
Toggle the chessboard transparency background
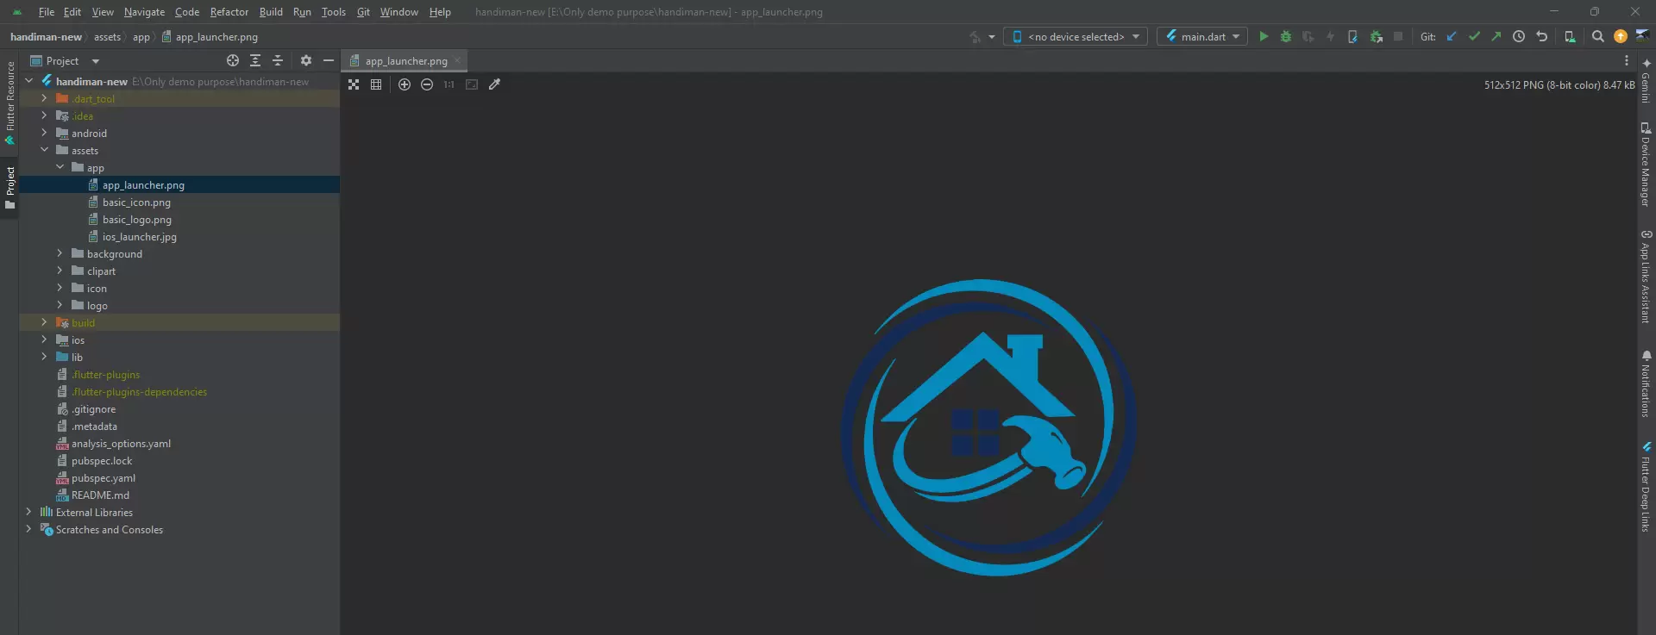[354, 84]
